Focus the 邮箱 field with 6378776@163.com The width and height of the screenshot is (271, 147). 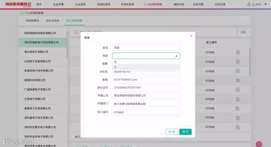[x=146, y=80]
